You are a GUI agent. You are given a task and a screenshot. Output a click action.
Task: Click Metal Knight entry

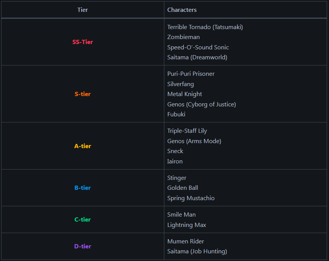(x=185, y=94)
